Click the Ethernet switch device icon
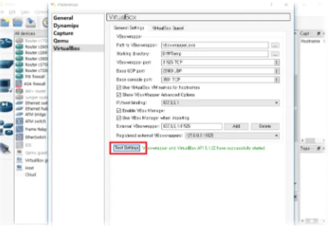 [19, 103]
